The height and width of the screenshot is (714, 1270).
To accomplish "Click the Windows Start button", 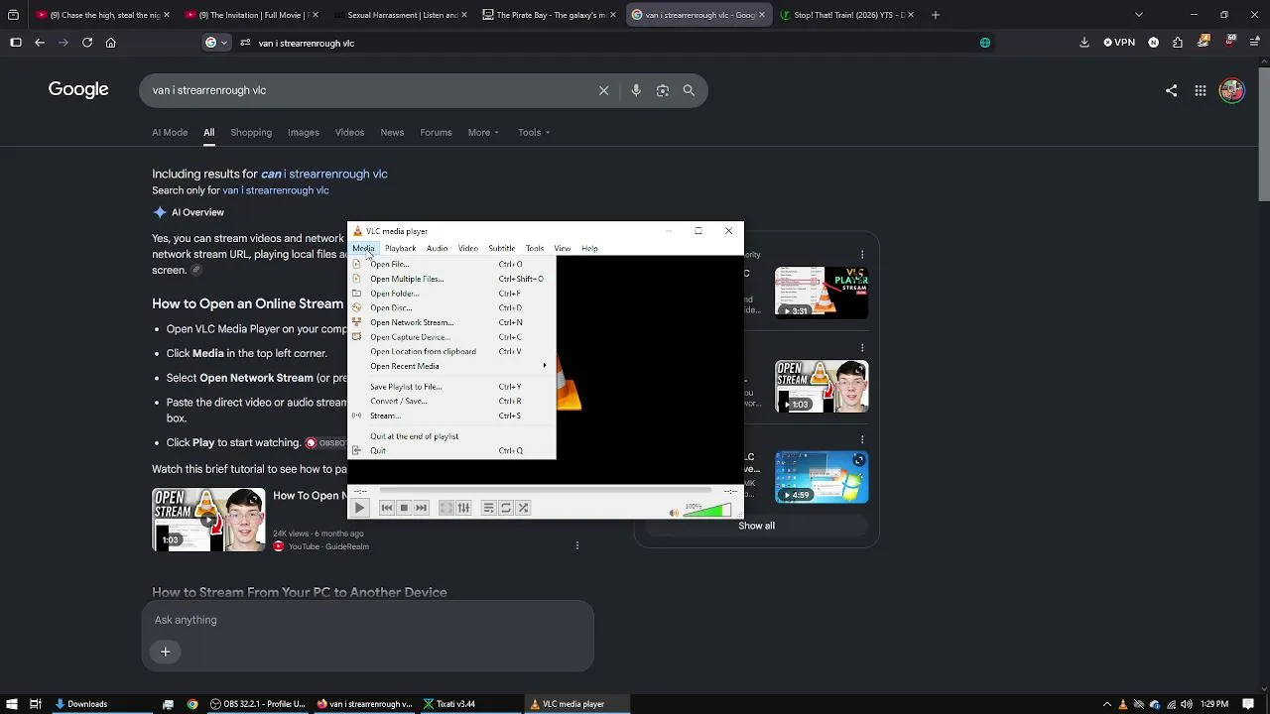I will click(12, 704).
